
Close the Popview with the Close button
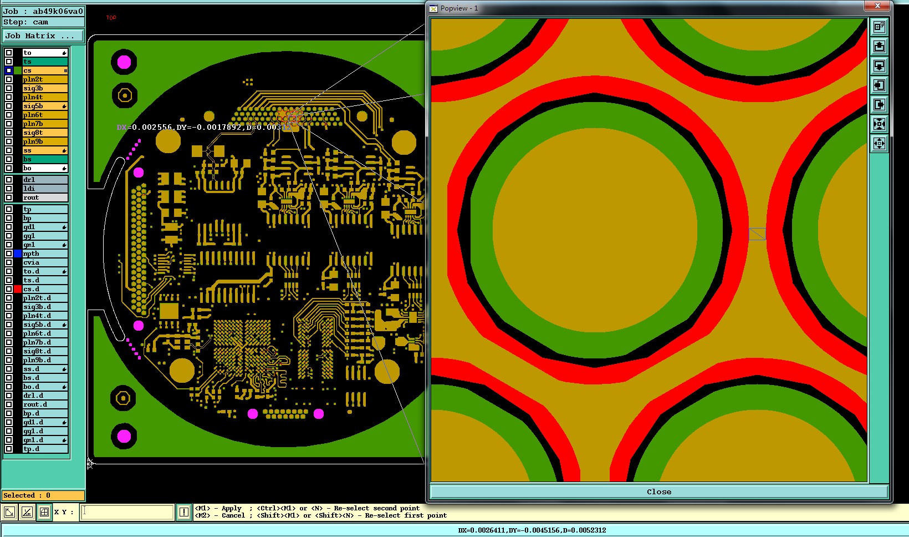pyautogui.click(x=659, y=492)
